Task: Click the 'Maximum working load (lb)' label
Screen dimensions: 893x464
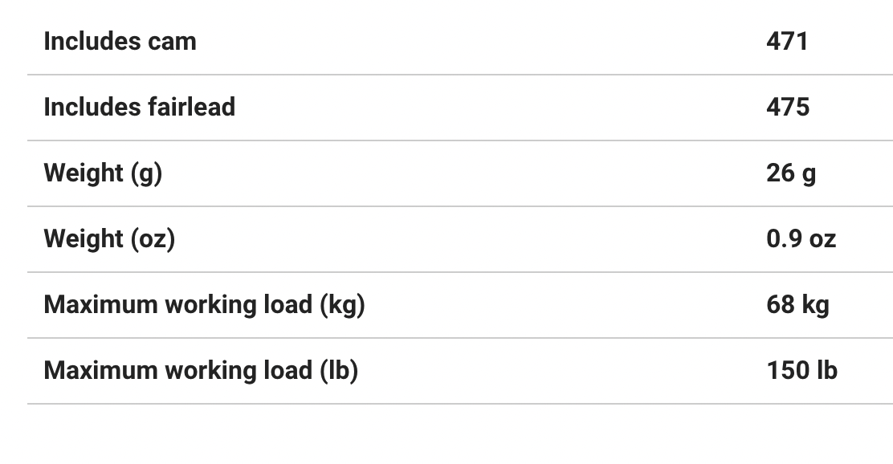Action: pos(201,370)
